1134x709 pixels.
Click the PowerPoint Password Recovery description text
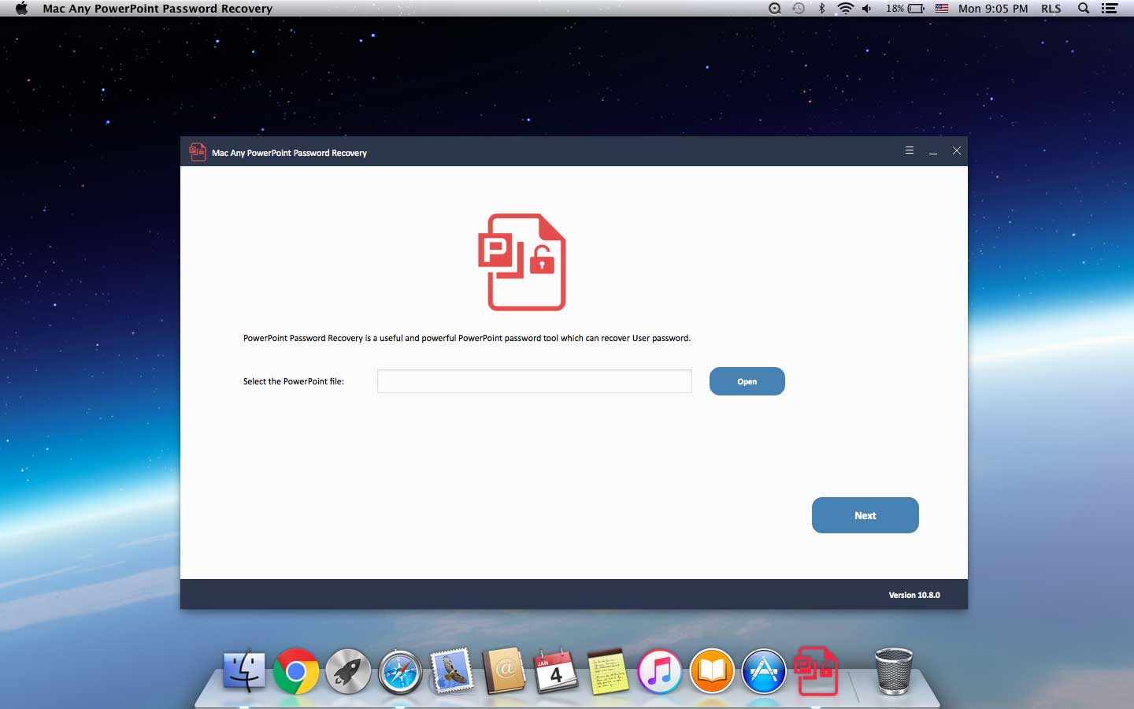(467, 338)
